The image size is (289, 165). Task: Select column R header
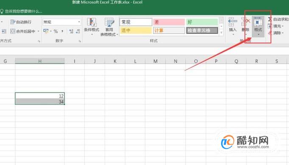pos(256,61)
